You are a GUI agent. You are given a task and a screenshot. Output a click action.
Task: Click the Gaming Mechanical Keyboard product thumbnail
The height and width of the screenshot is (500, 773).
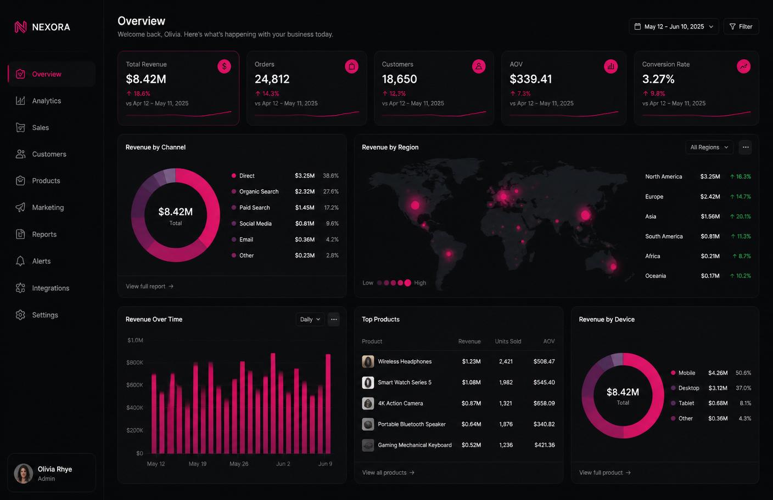368,445
